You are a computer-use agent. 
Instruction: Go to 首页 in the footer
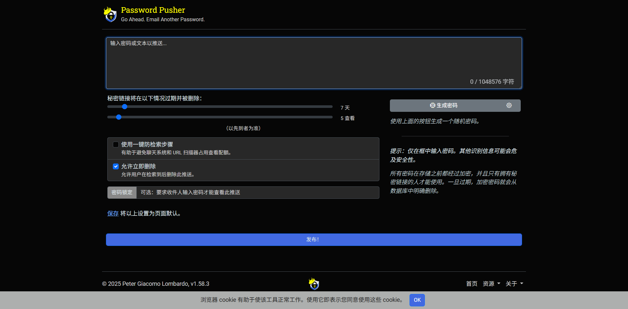472,284
